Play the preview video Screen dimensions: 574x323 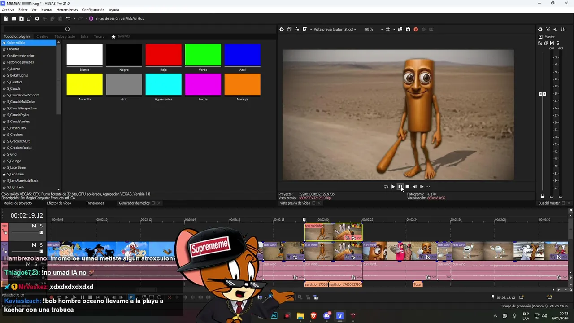[393, 187]
